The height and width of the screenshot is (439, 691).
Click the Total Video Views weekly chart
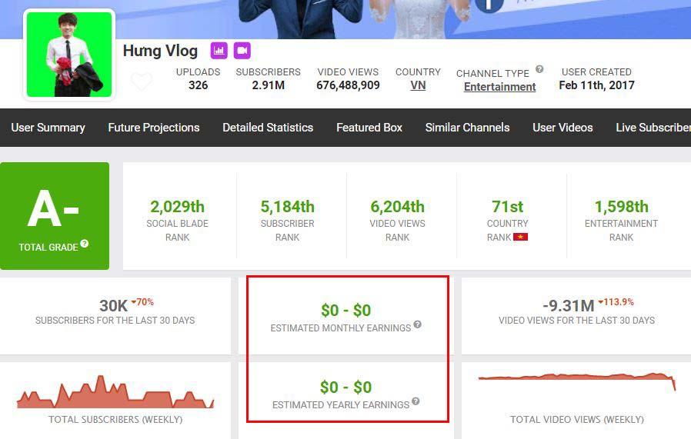pos(577,381)
